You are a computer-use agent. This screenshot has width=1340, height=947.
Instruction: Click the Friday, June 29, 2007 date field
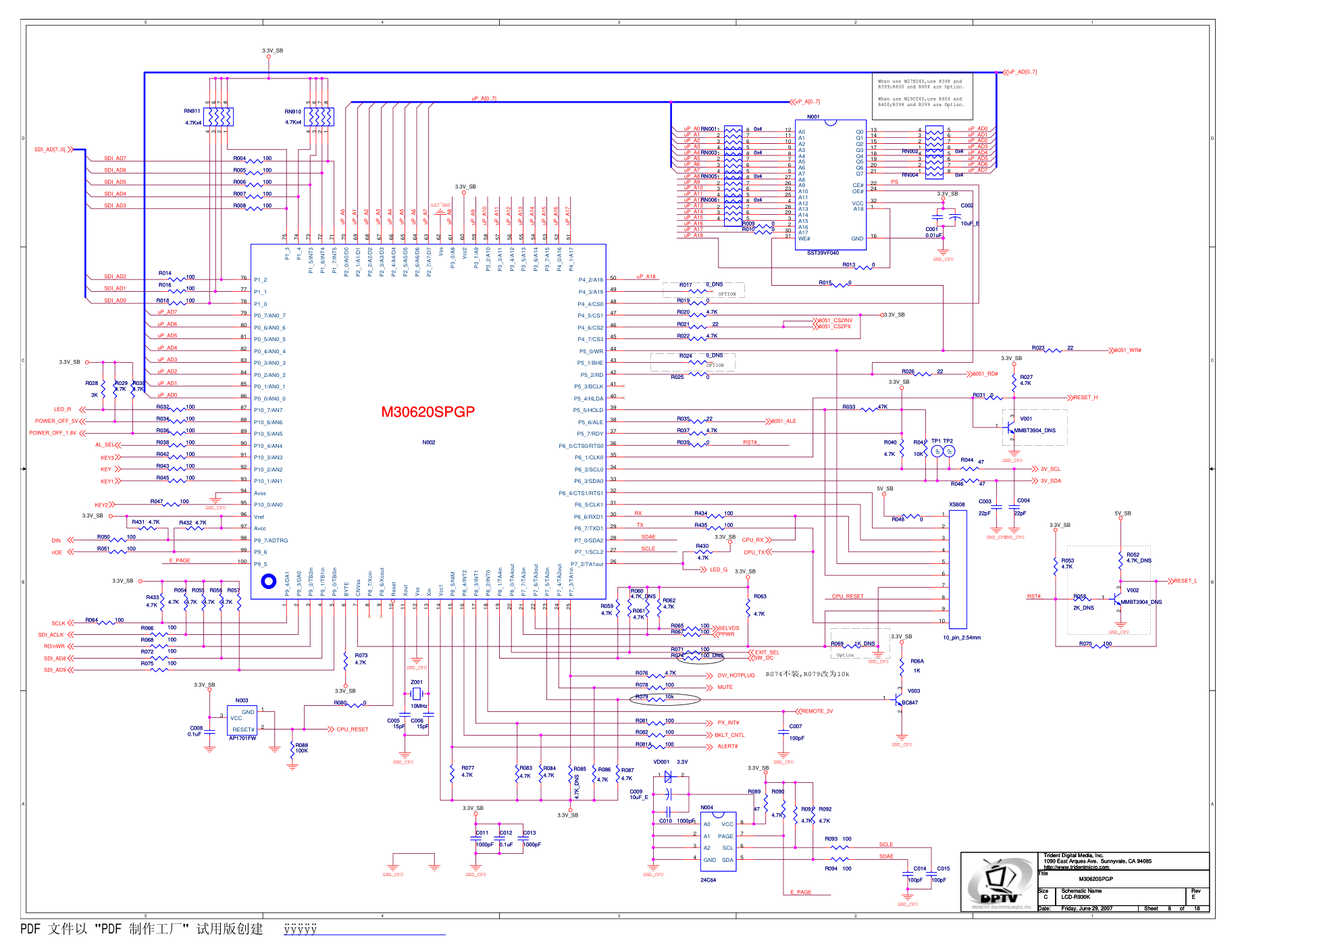click(1087, 908)
